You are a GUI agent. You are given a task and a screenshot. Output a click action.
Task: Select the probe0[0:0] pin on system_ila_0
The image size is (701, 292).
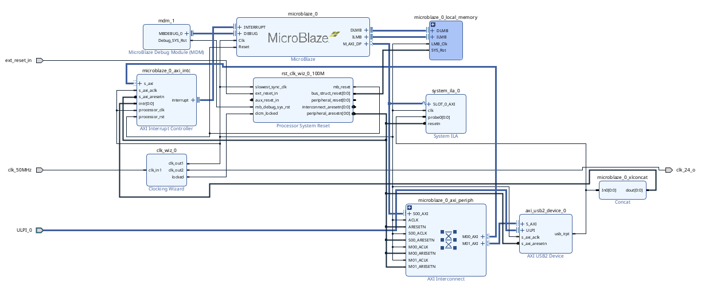(439, 117)
